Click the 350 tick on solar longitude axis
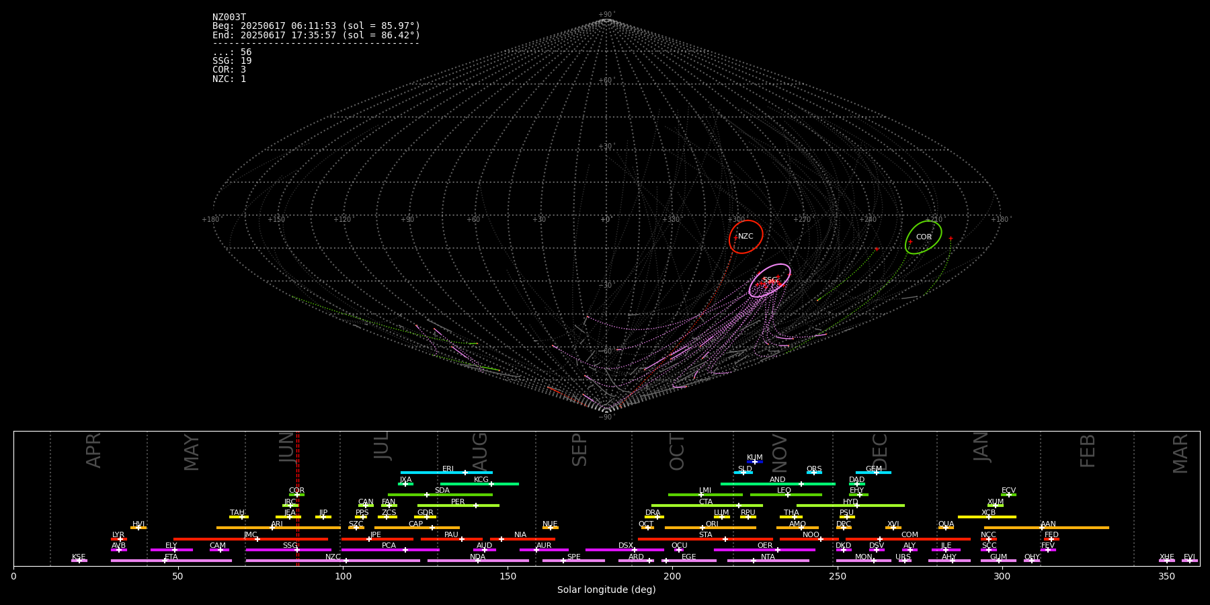This screenshot has height=605, width=1210. 1166,576
